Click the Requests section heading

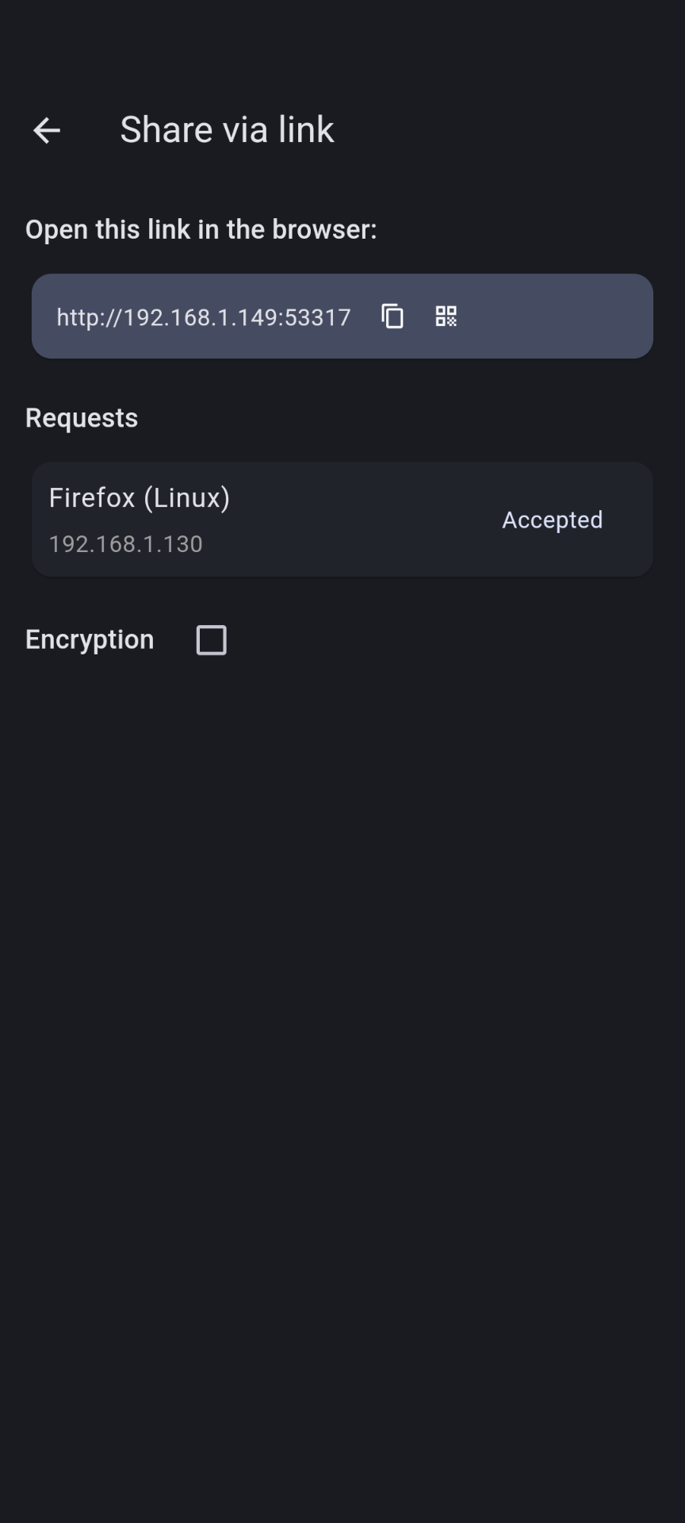(82, 418)
